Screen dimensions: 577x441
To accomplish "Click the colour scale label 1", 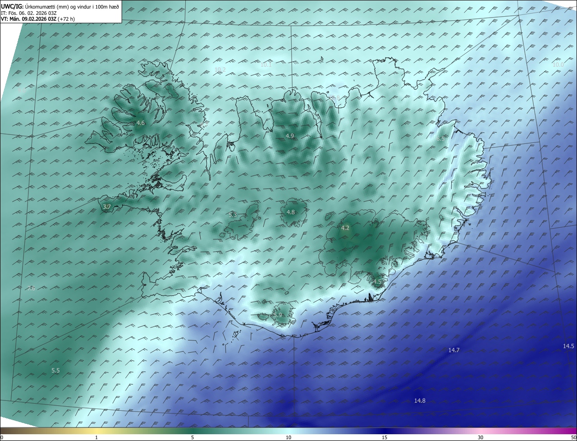I will pos(96,437).
